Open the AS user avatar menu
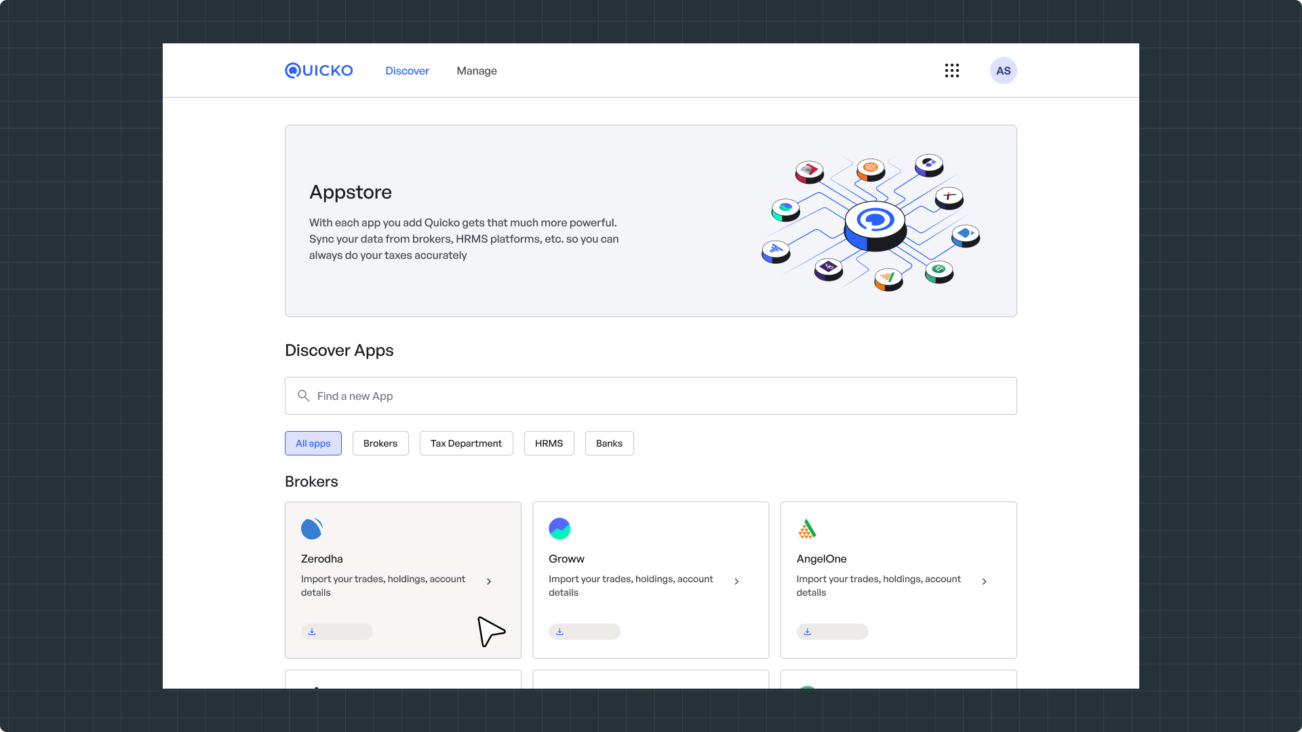Image resolution: width=1302 pixels, height=732 pixels. [1004, 70]
